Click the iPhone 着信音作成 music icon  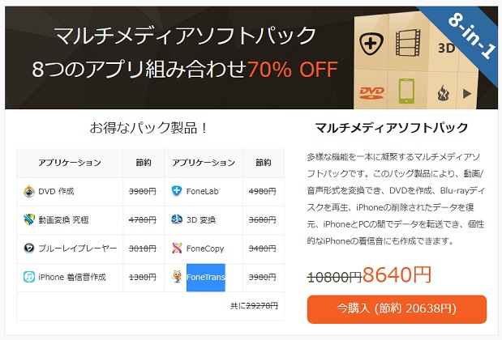(x=30, y=277)
